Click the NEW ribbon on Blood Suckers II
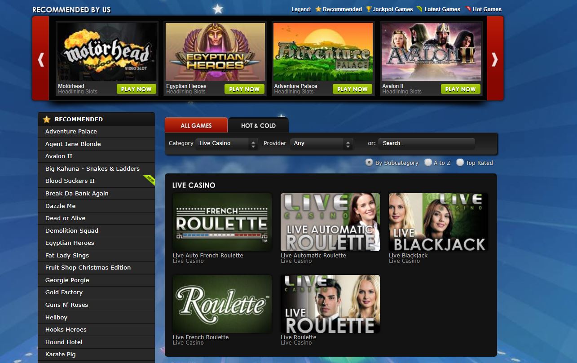The width and height of the screenshot is (577, 363). coord(149,181)
